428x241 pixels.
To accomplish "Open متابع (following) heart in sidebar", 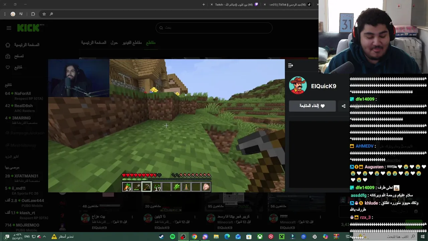I will point(14,67).
